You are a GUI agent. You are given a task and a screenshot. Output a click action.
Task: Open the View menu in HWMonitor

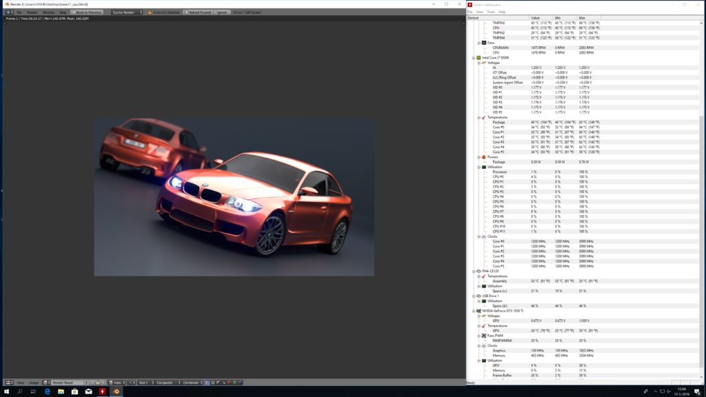point(480,12)
